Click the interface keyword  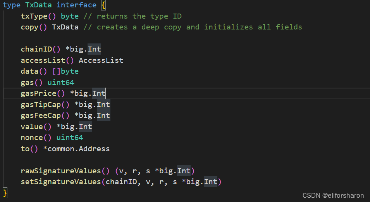pos(76,5)
